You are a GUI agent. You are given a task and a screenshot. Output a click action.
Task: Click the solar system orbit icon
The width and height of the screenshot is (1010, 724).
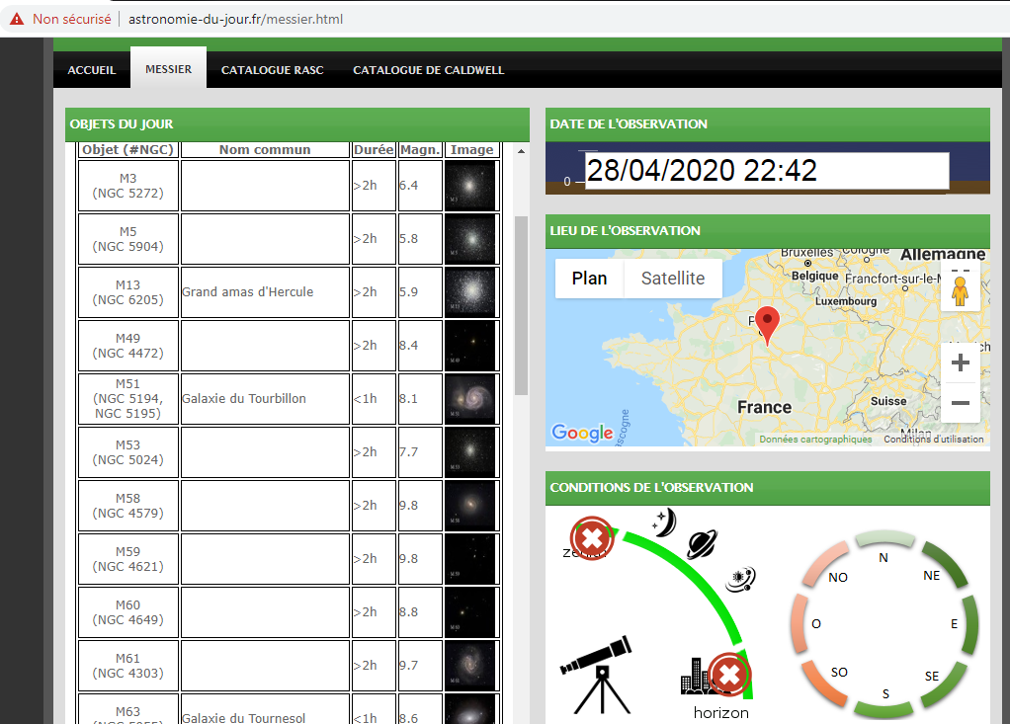click(x=741, y=579)
